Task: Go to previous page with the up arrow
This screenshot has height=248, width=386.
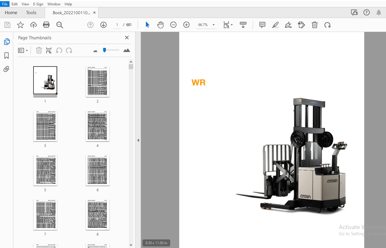Action: tap(90, 25)
